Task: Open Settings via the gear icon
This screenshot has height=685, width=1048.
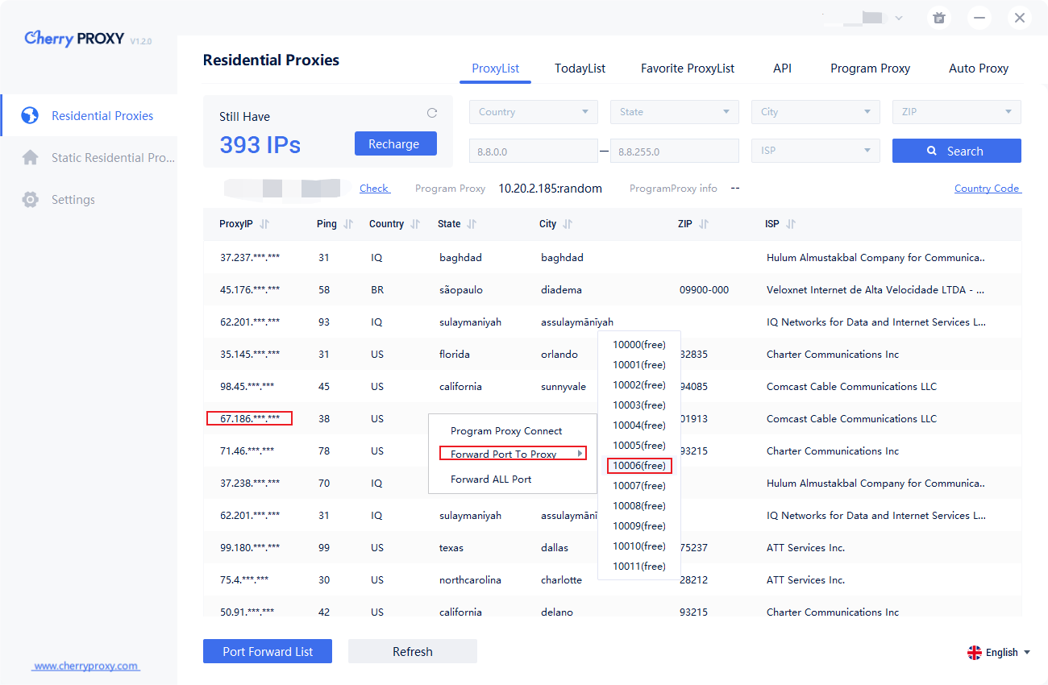Action: coord(30,199)
